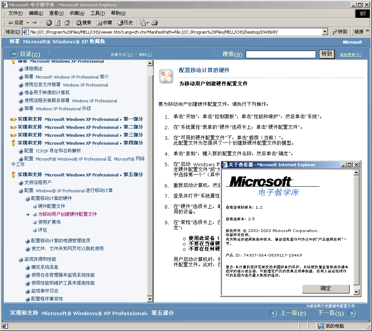This screenshot has height=331, width=372.
Task: Click 上一页(P) previous page link
Action: pos(293,313)
